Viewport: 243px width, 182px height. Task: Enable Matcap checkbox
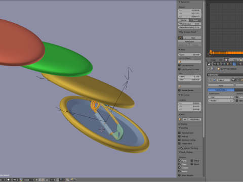[180, 136]
